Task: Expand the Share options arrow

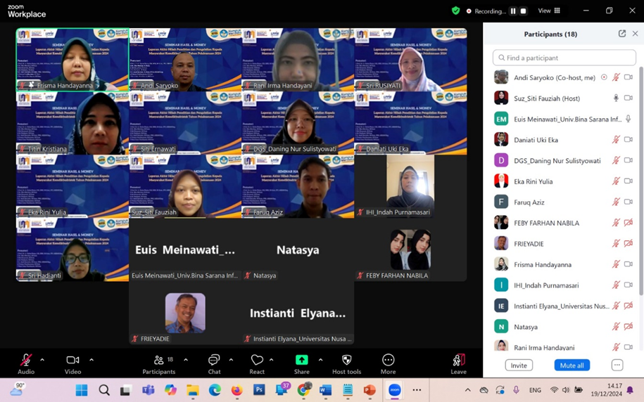Action: 320,360
